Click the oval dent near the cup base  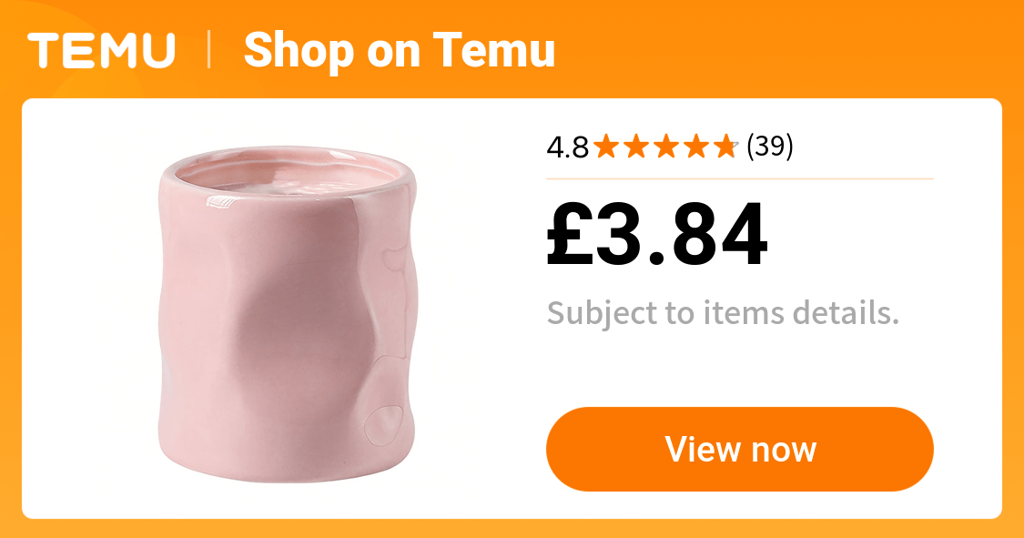tap(383, 426)
